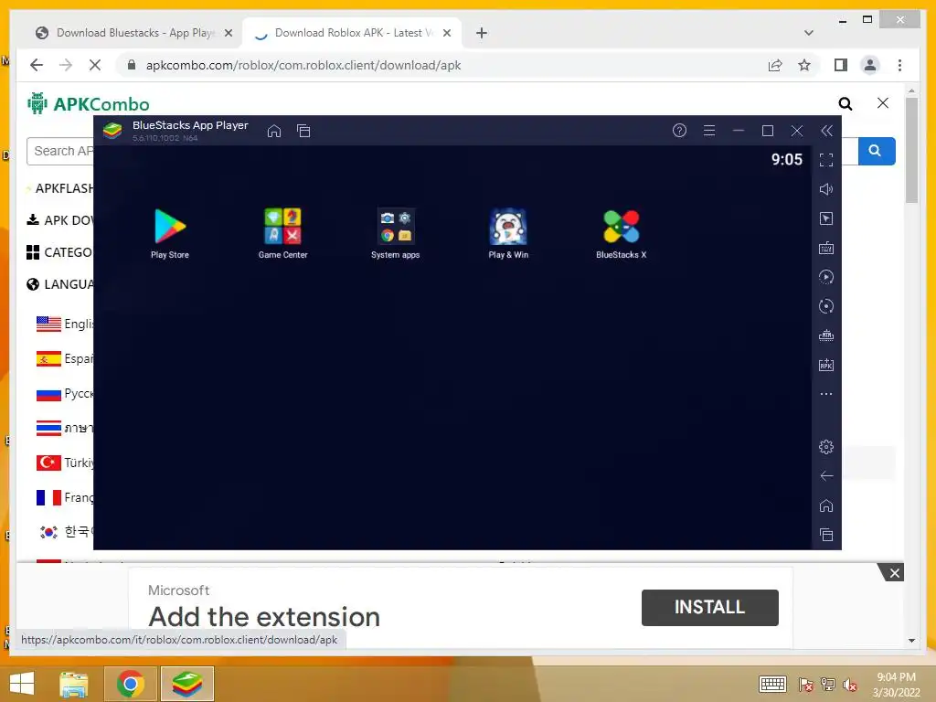Open keyboard controls in BlueStacks sidebar

(826, 248)
